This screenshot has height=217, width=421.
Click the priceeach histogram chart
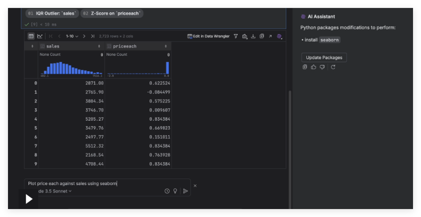click(x=138, y=68)
